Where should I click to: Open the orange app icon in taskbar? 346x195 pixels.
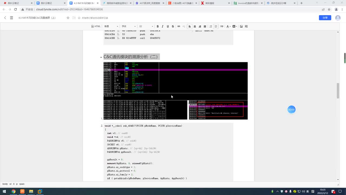pos(22,191)
